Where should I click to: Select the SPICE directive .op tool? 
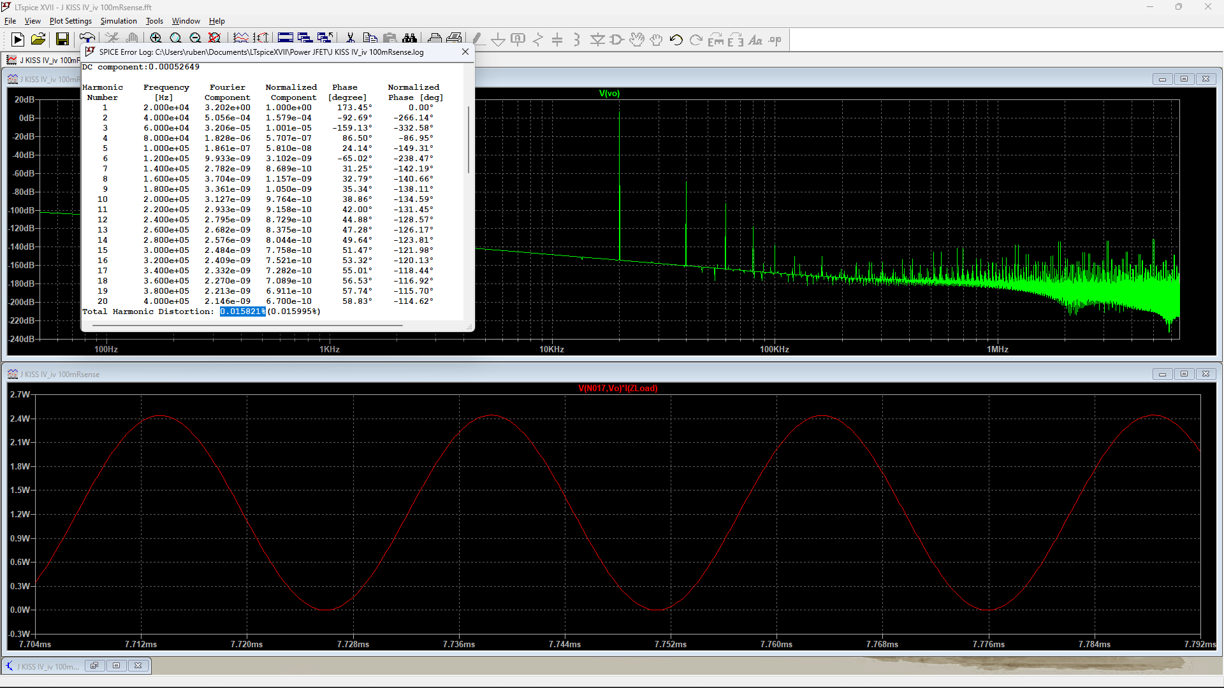pos(775,39)
